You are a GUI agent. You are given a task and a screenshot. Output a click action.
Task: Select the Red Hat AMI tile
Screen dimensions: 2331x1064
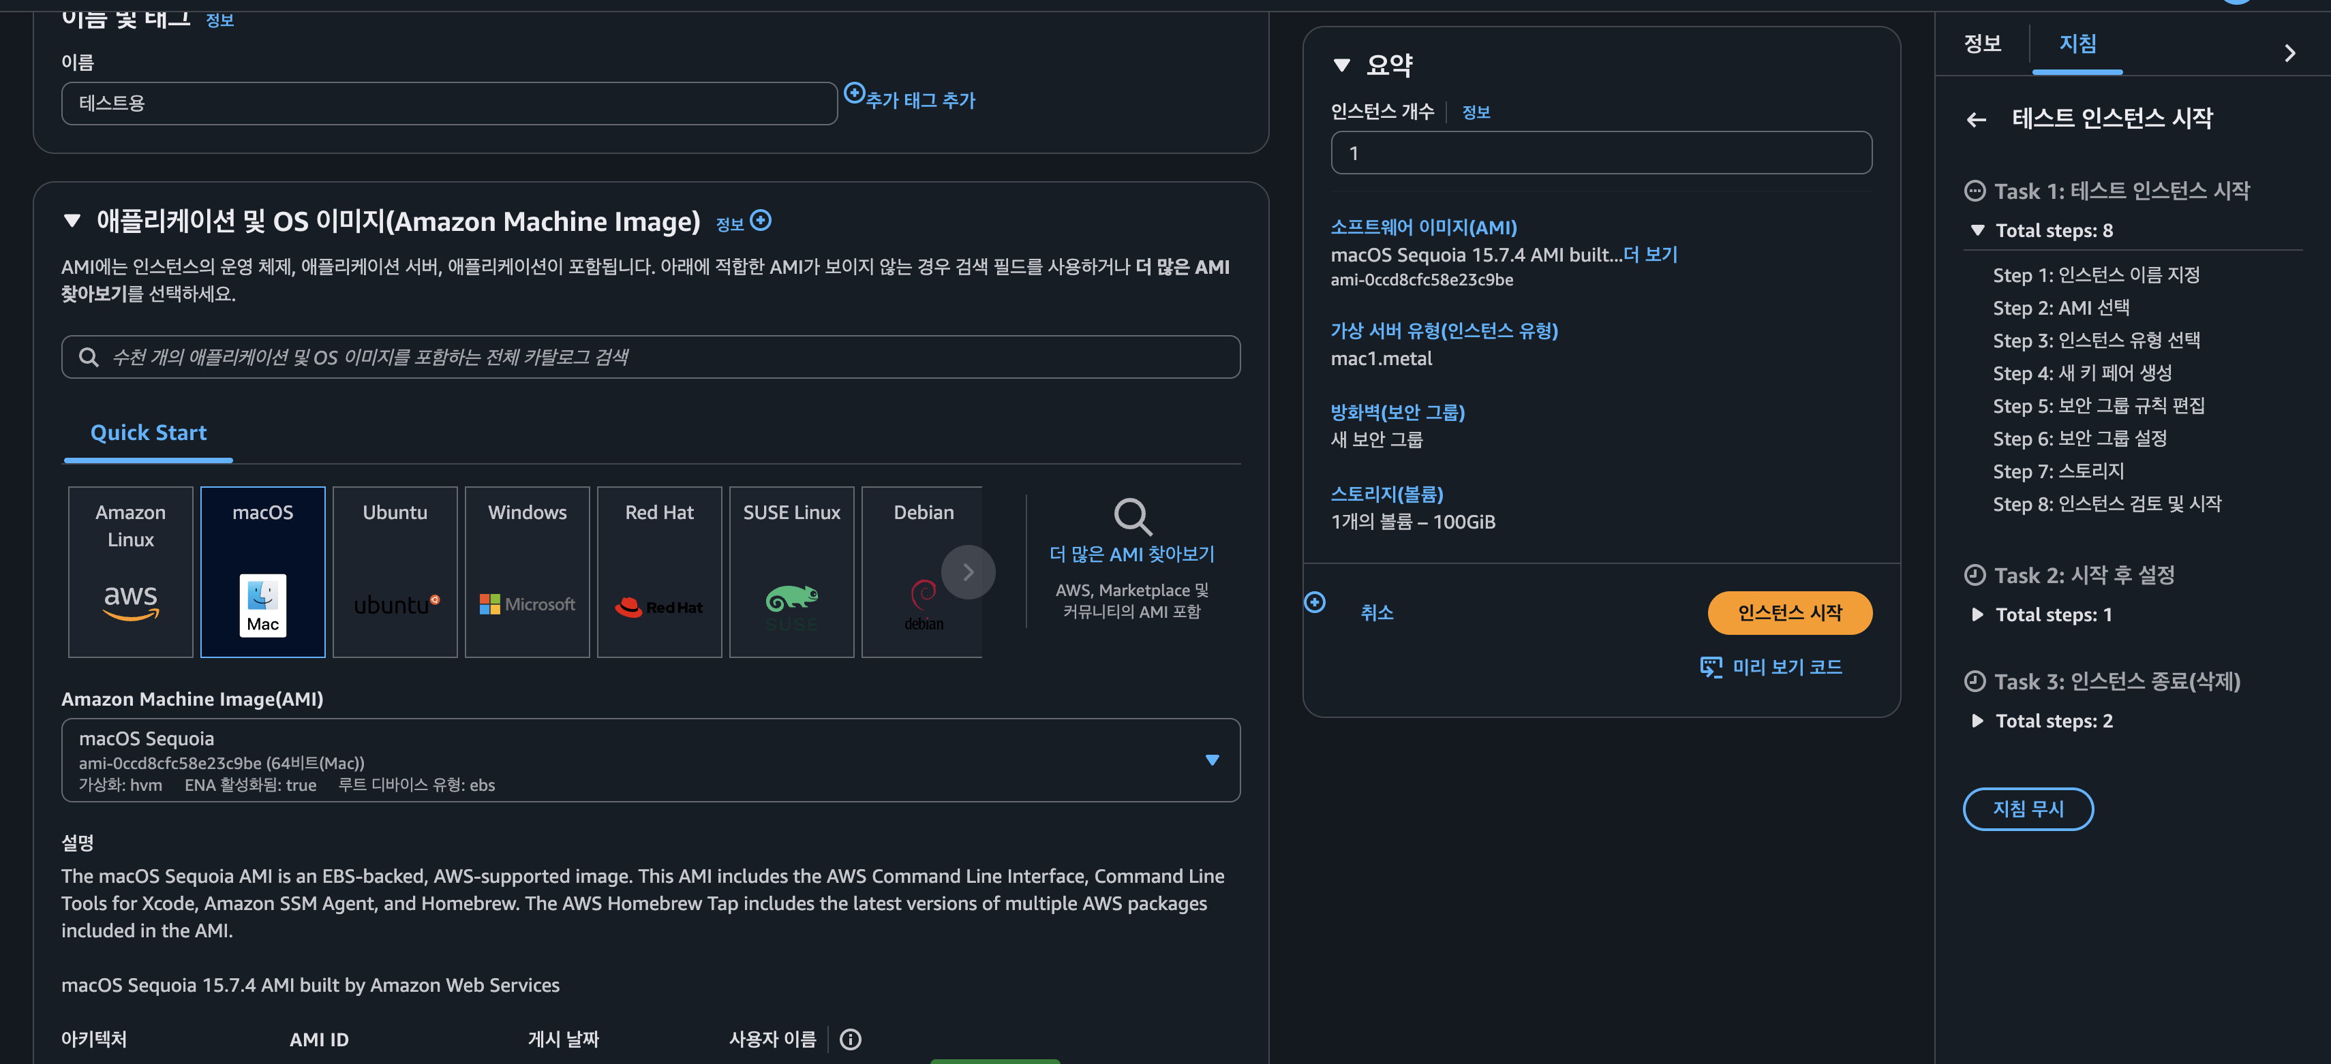pos(659,572)
